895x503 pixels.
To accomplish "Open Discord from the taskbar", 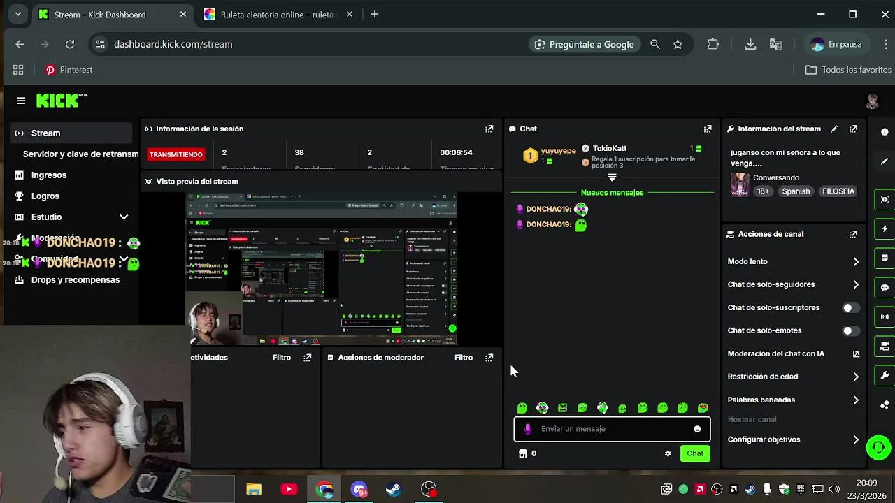I will (359, 489).
